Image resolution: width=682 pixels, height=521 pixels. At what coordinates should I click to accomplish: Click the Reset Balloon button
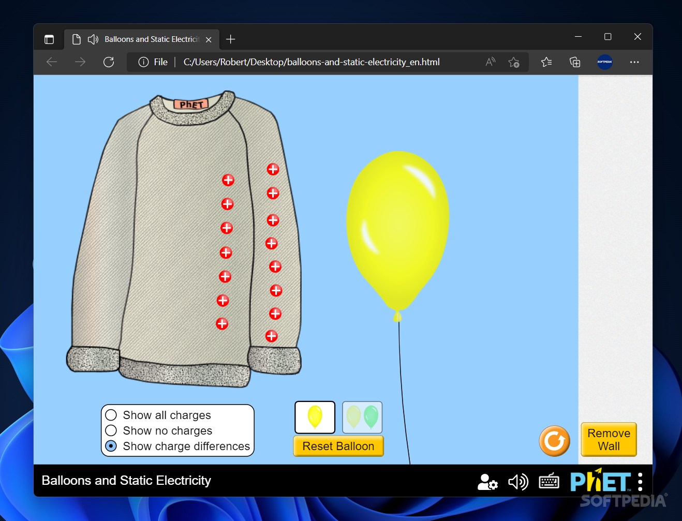tap(338, 446)
